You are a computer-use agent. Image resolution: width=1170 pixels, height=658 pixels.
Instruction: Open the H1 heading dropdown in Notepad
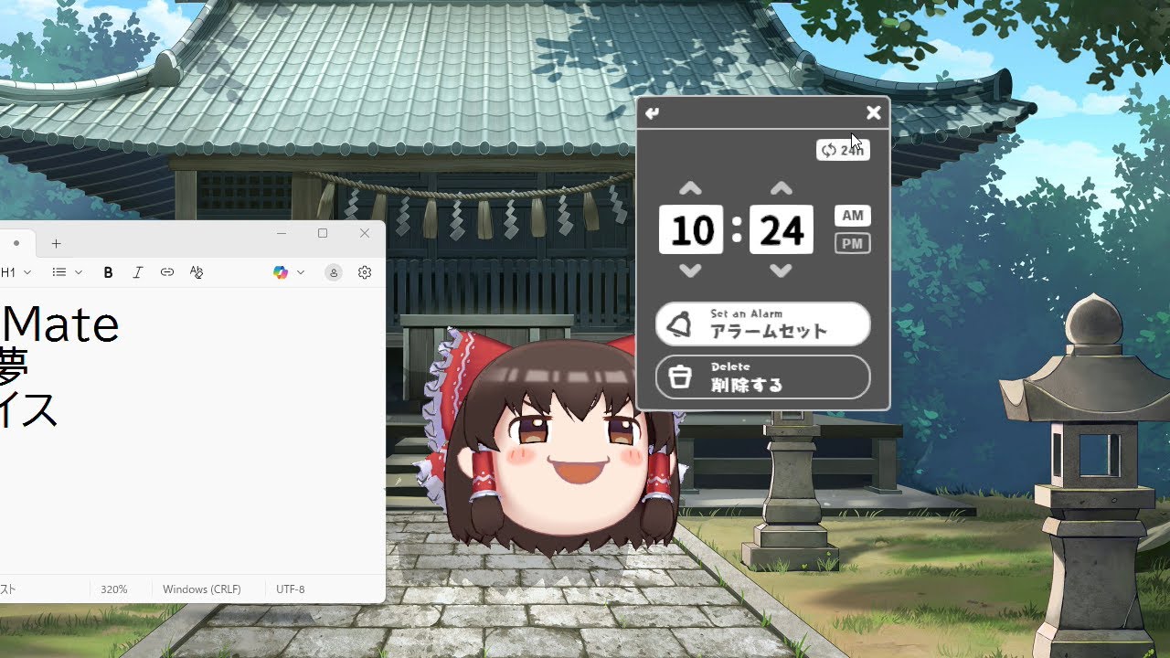16,272
